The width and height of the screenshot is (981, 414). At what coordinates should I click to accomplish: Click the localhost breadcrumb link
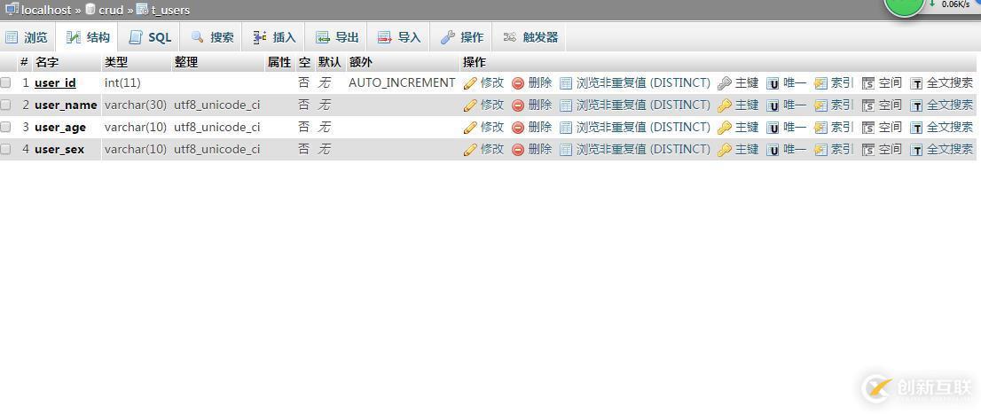click(45, 10)
